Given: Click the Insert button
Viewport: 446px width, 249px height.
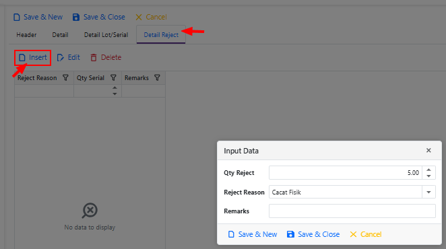Looking at the screenshot, I should click(x=33, y=58).
